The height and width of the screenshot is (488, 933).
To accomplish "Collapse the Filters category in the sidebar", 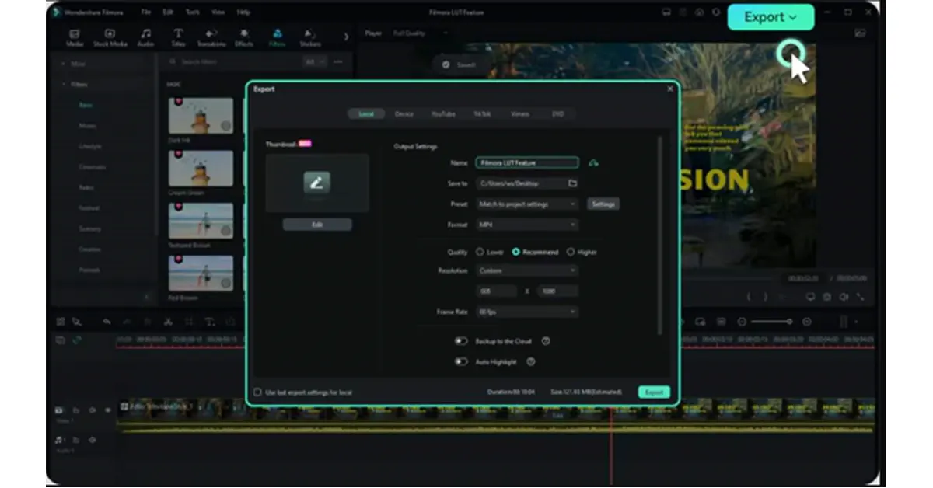I will (63, 84).
